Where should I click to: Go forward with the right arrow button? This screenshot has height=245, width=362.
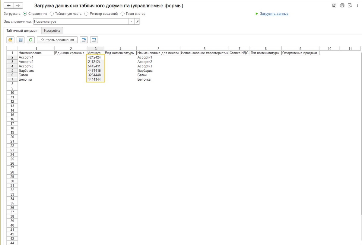18,6
